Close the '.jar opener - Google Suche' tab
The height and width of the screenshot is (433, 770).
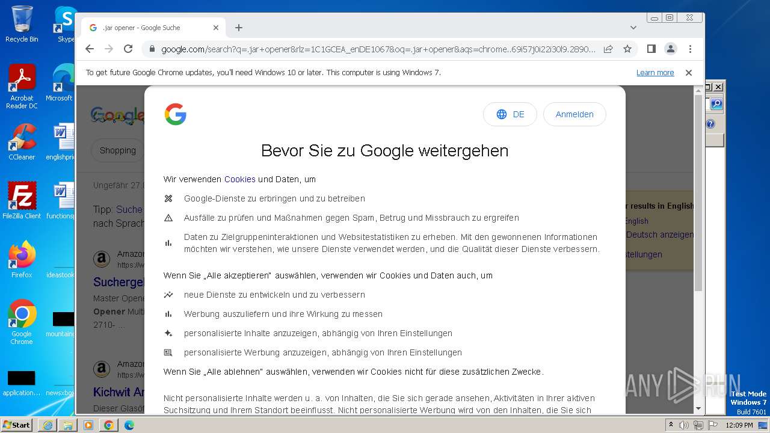[x=216, y=28]
